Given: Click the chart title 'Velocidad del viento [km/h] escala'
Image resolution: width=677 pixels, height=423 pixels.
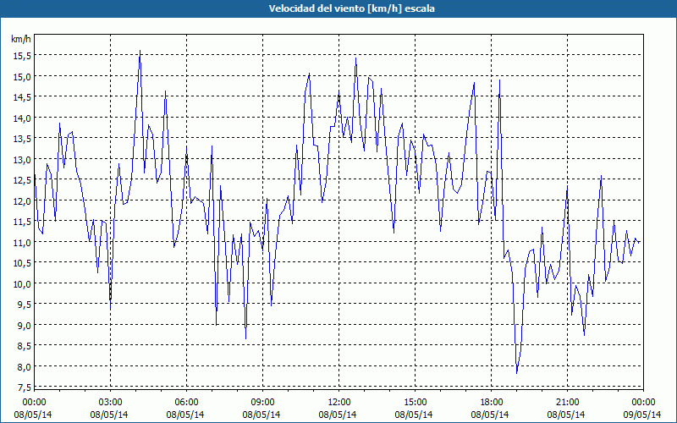Looking at the screenshot, I should 351,8.
